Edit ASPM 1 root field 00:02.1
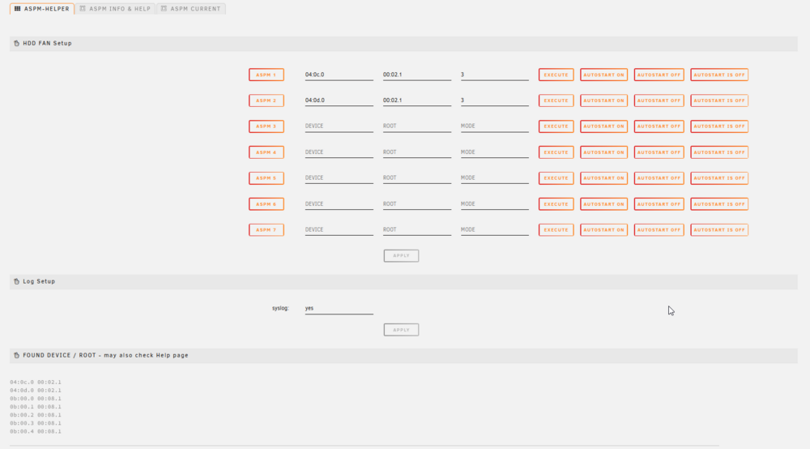Screen dimensions: 810x449 (417, 75)
